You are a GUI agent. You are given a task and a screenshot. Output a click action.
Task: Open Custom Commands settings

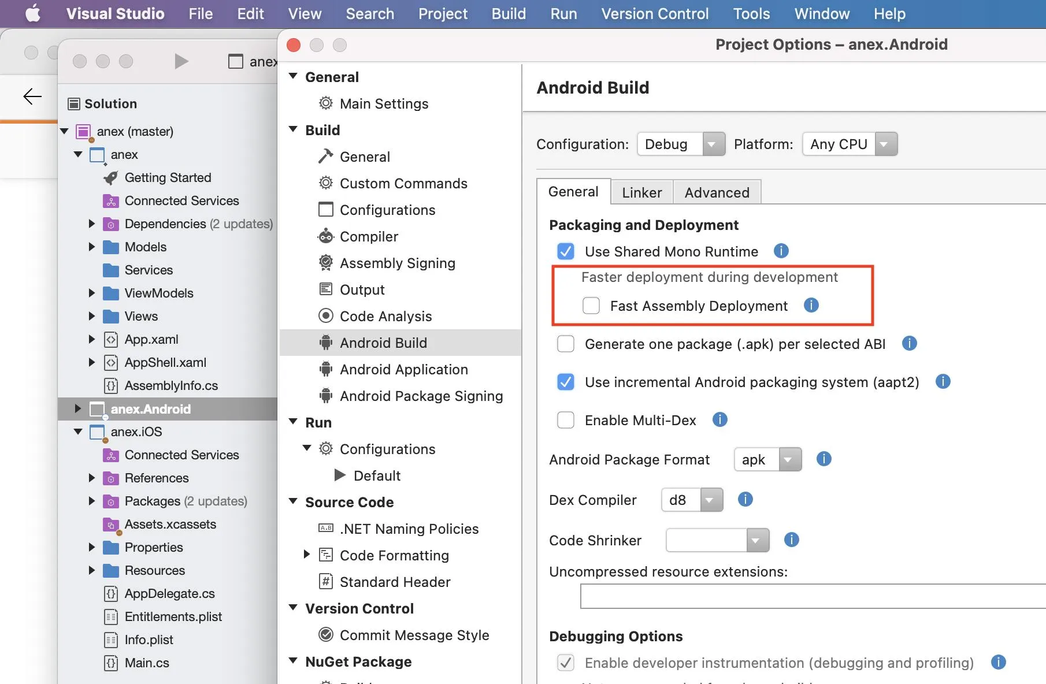click(x=403, y=183)
